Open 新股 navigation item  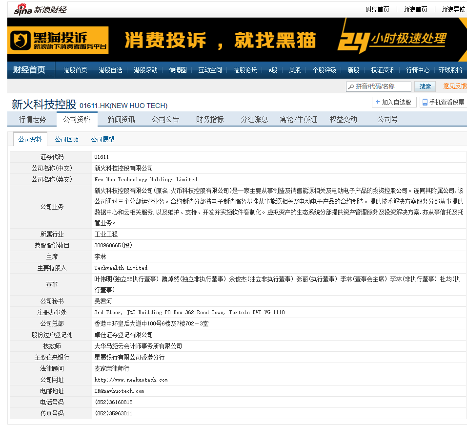pos(353,70)
